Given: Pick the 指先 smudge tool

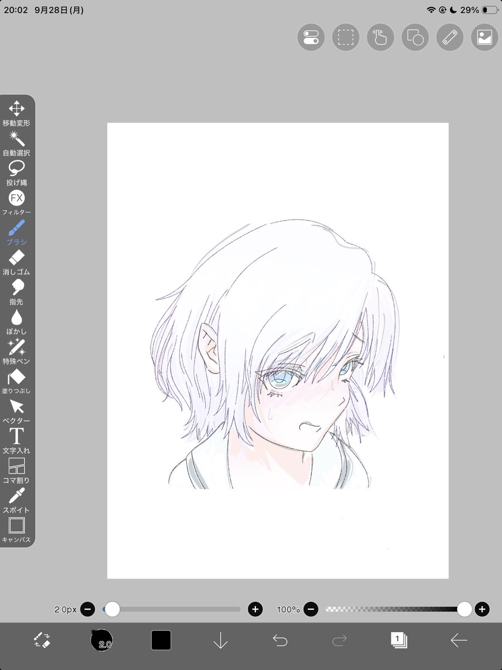Looking at the screenshot, I should click(17, 293).
